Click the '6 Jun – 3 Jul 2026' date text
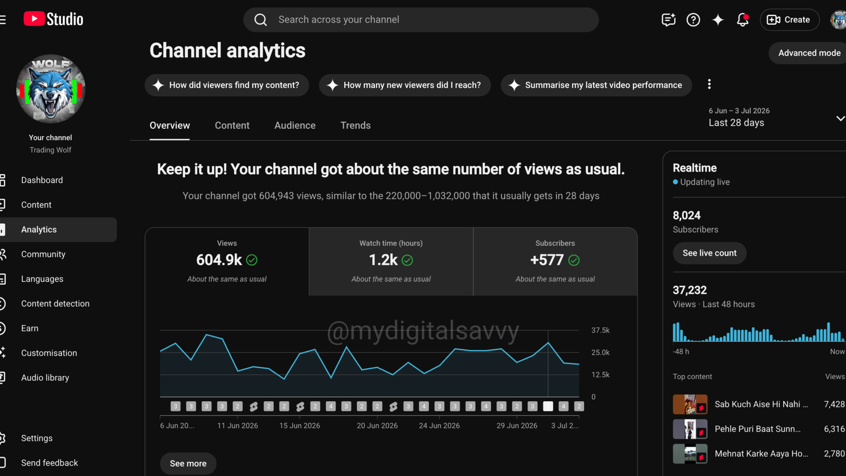This screenshot has height=476, width=846. pos(739,111)
